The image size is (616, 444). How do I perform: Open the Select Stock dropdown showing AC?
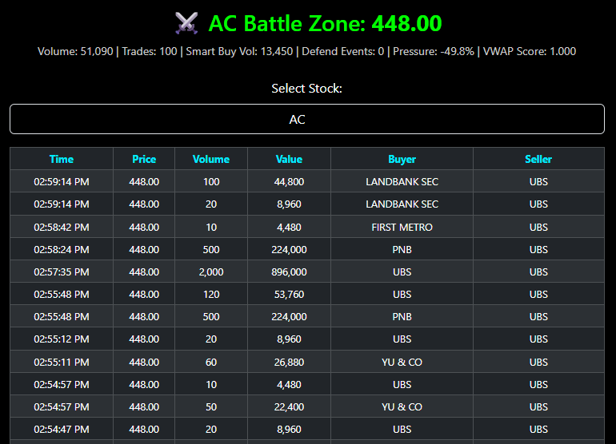307,119
